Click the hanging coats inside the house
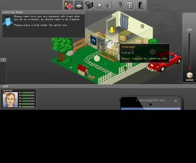 pyautogui.click(x=124, y=21)
